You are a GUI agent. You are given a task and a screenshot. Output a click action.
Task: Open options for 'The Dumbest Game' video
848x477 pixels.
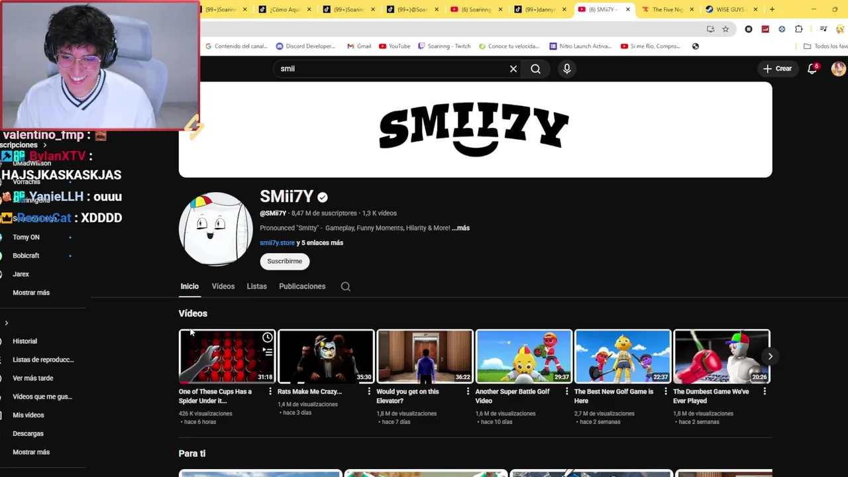pyautogui.click(x=765, y=392)
